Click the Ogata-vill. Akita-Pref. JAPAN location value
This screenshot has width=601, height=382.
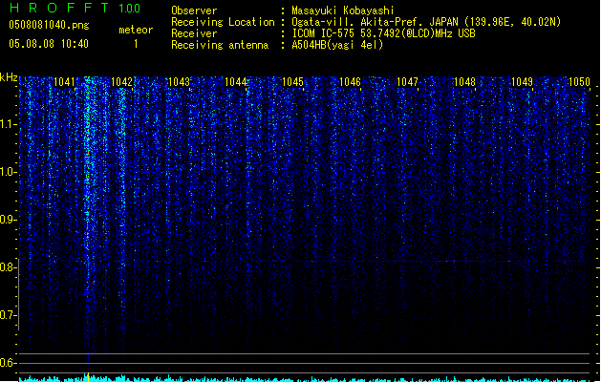click(426, 22)
